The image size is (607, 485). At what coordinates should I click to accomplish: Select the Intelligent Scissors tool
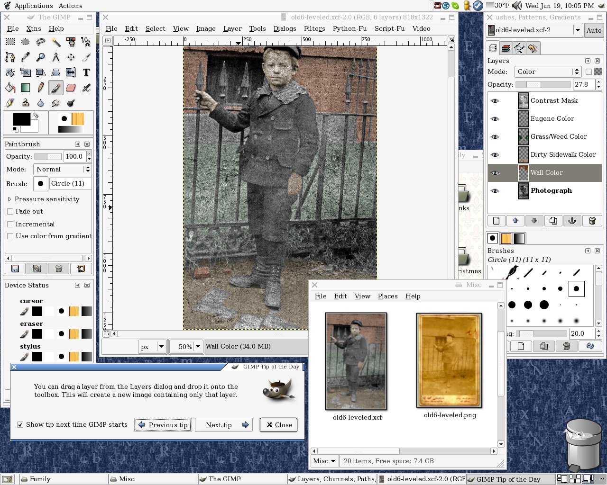[x=86, y=42]
